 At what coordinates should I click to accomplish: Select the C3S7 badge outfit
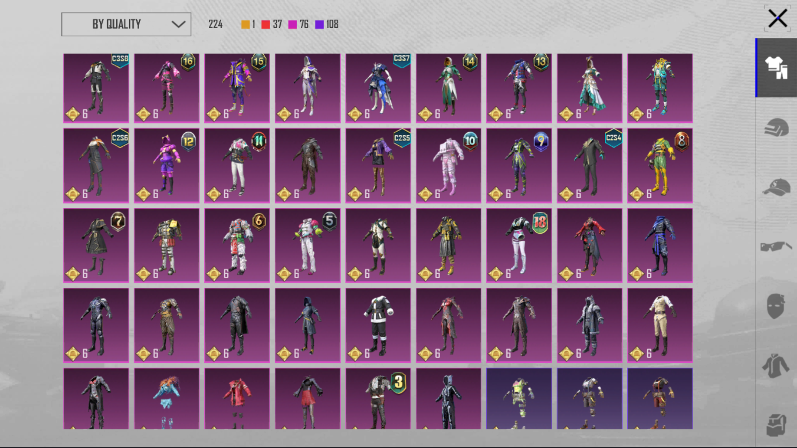(378, 88)
